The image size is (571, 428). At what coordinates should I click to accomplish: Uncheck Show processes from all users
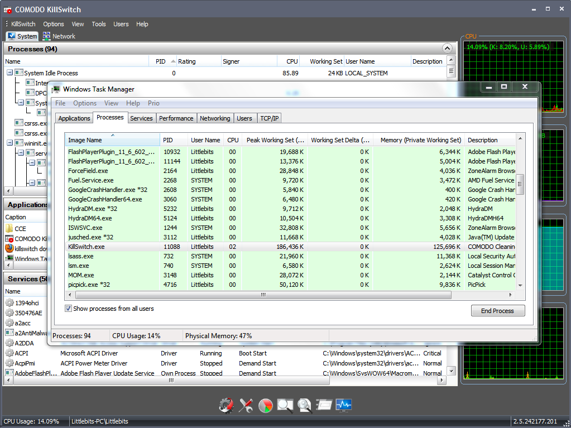69,309
